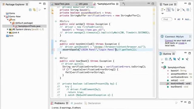The height and width of the screenshot is (109, 194).
Task: Toggle Hide Local Types in Outline
Action: 187,59
